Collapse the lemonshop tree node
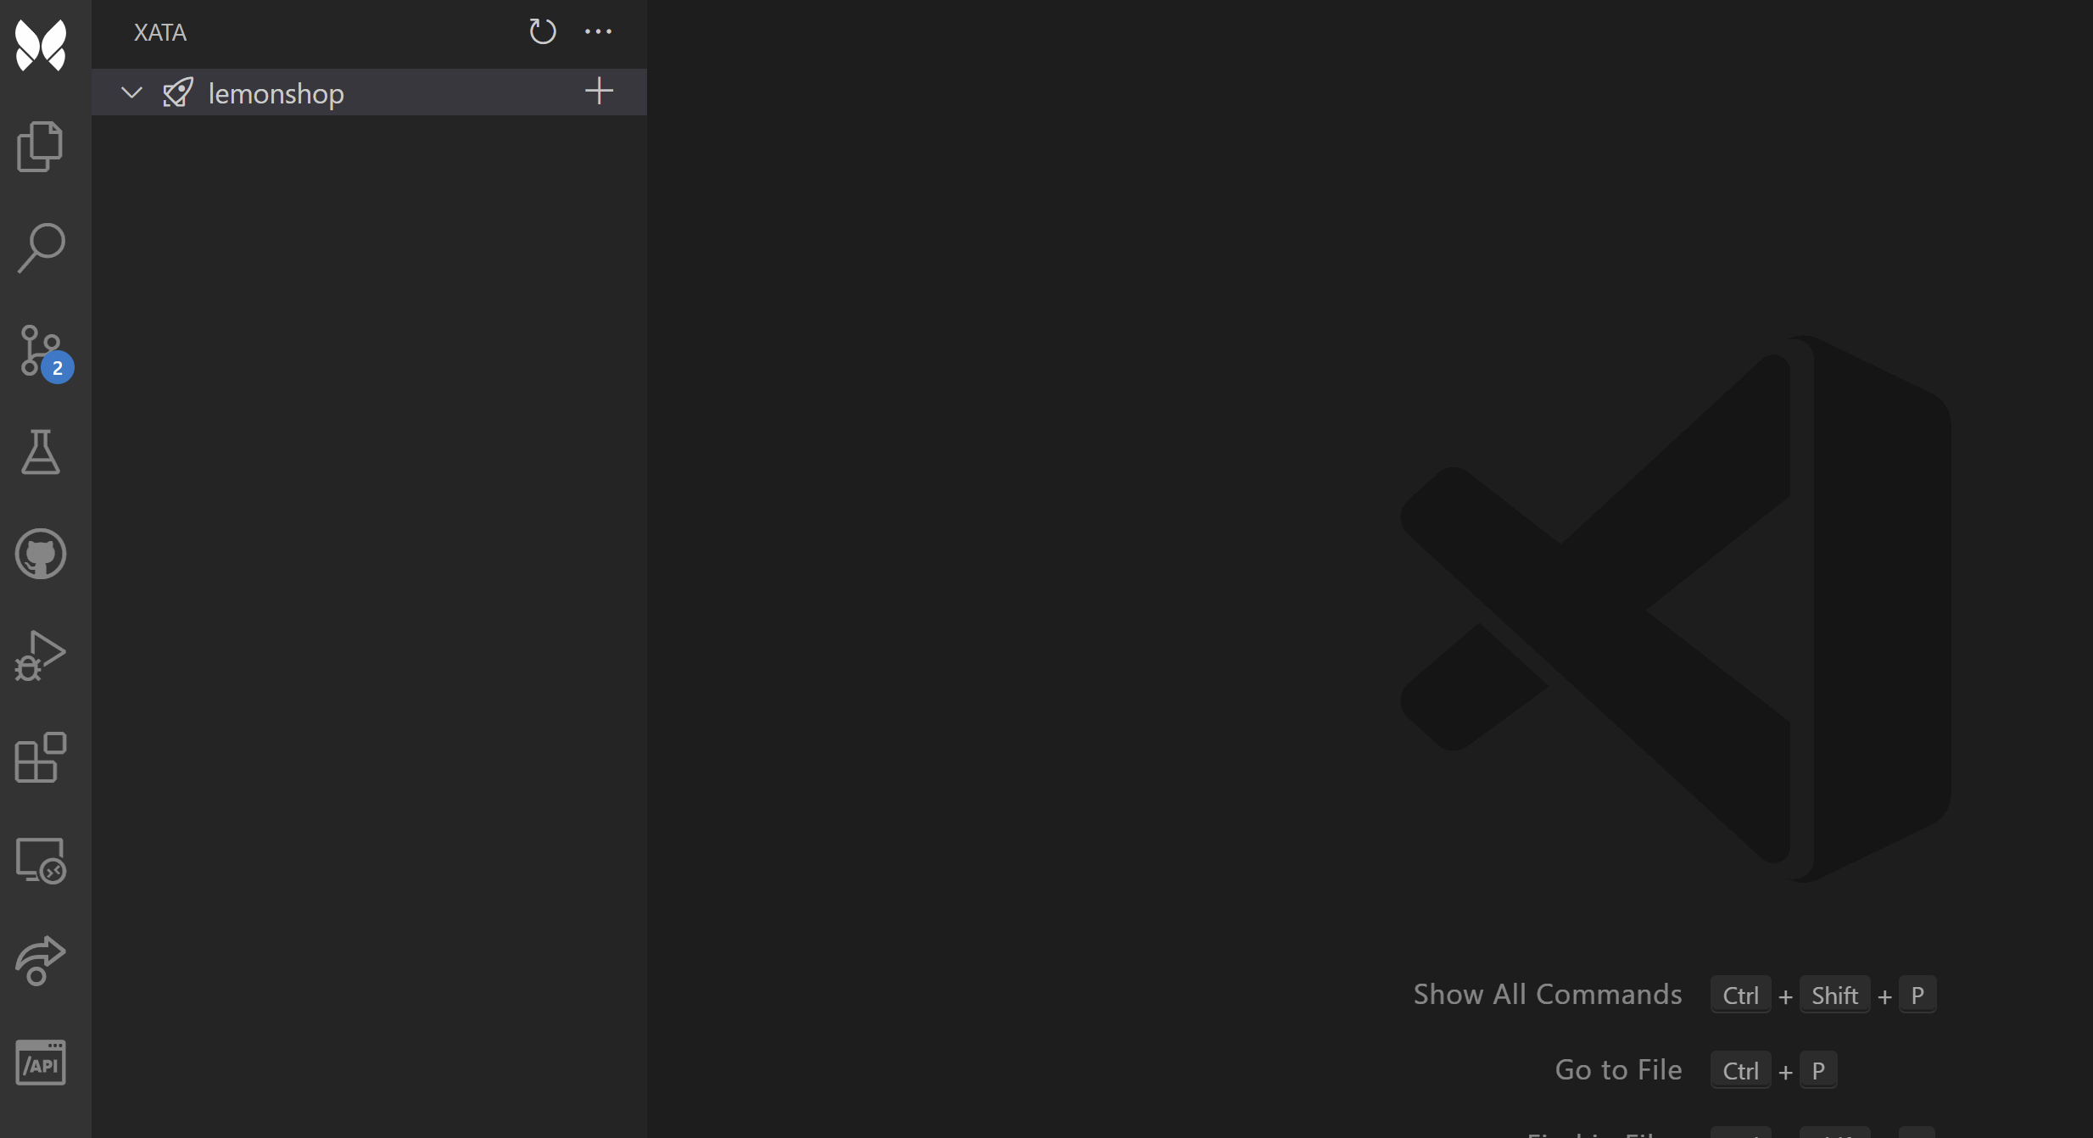 point(131,92)
